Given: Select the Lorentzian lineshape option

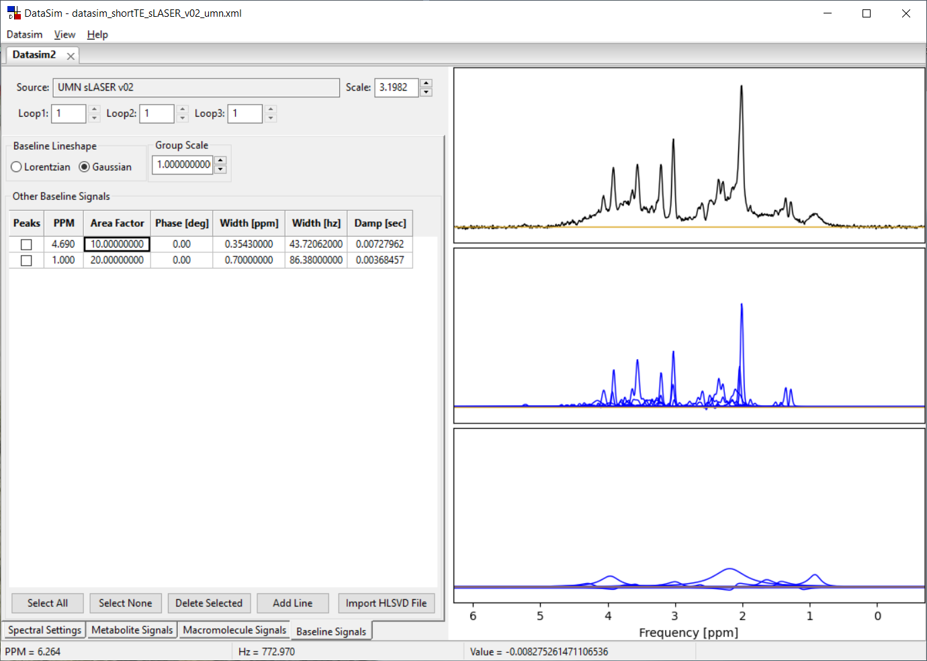Looking at the screenshot, I should coord(17,167).
